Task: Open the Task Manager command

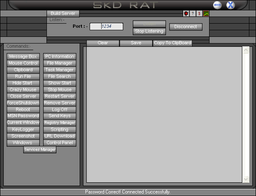Action: (x=60, y=70)
